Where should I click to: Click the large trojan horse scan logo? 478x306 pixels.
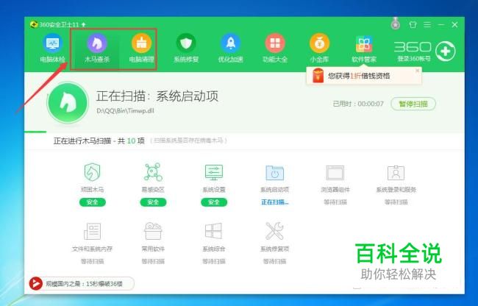click(68, 102)
